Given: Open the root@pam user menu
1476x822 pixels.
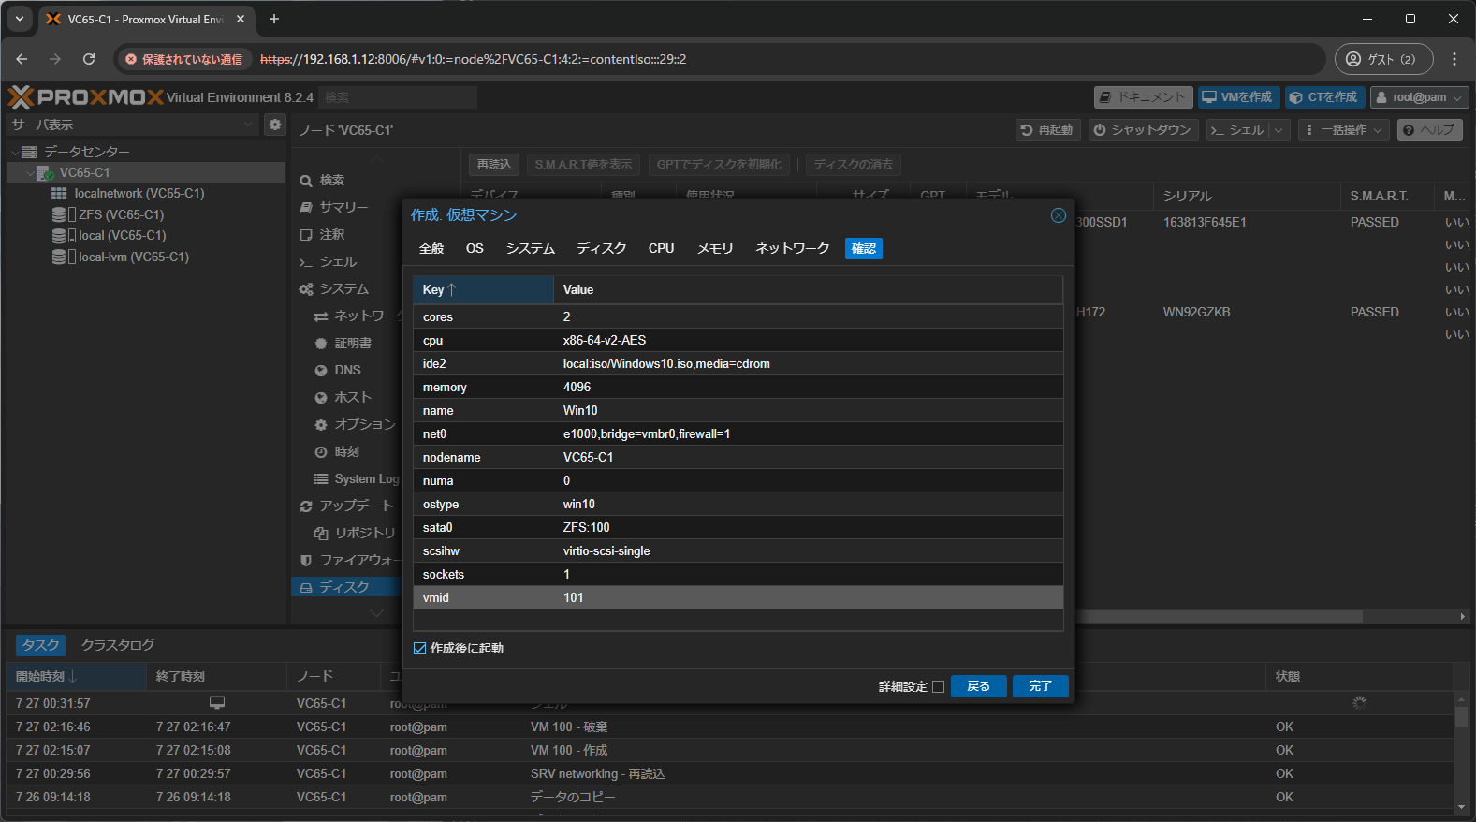Looking at the screenshot, I should click(1419, 97).
